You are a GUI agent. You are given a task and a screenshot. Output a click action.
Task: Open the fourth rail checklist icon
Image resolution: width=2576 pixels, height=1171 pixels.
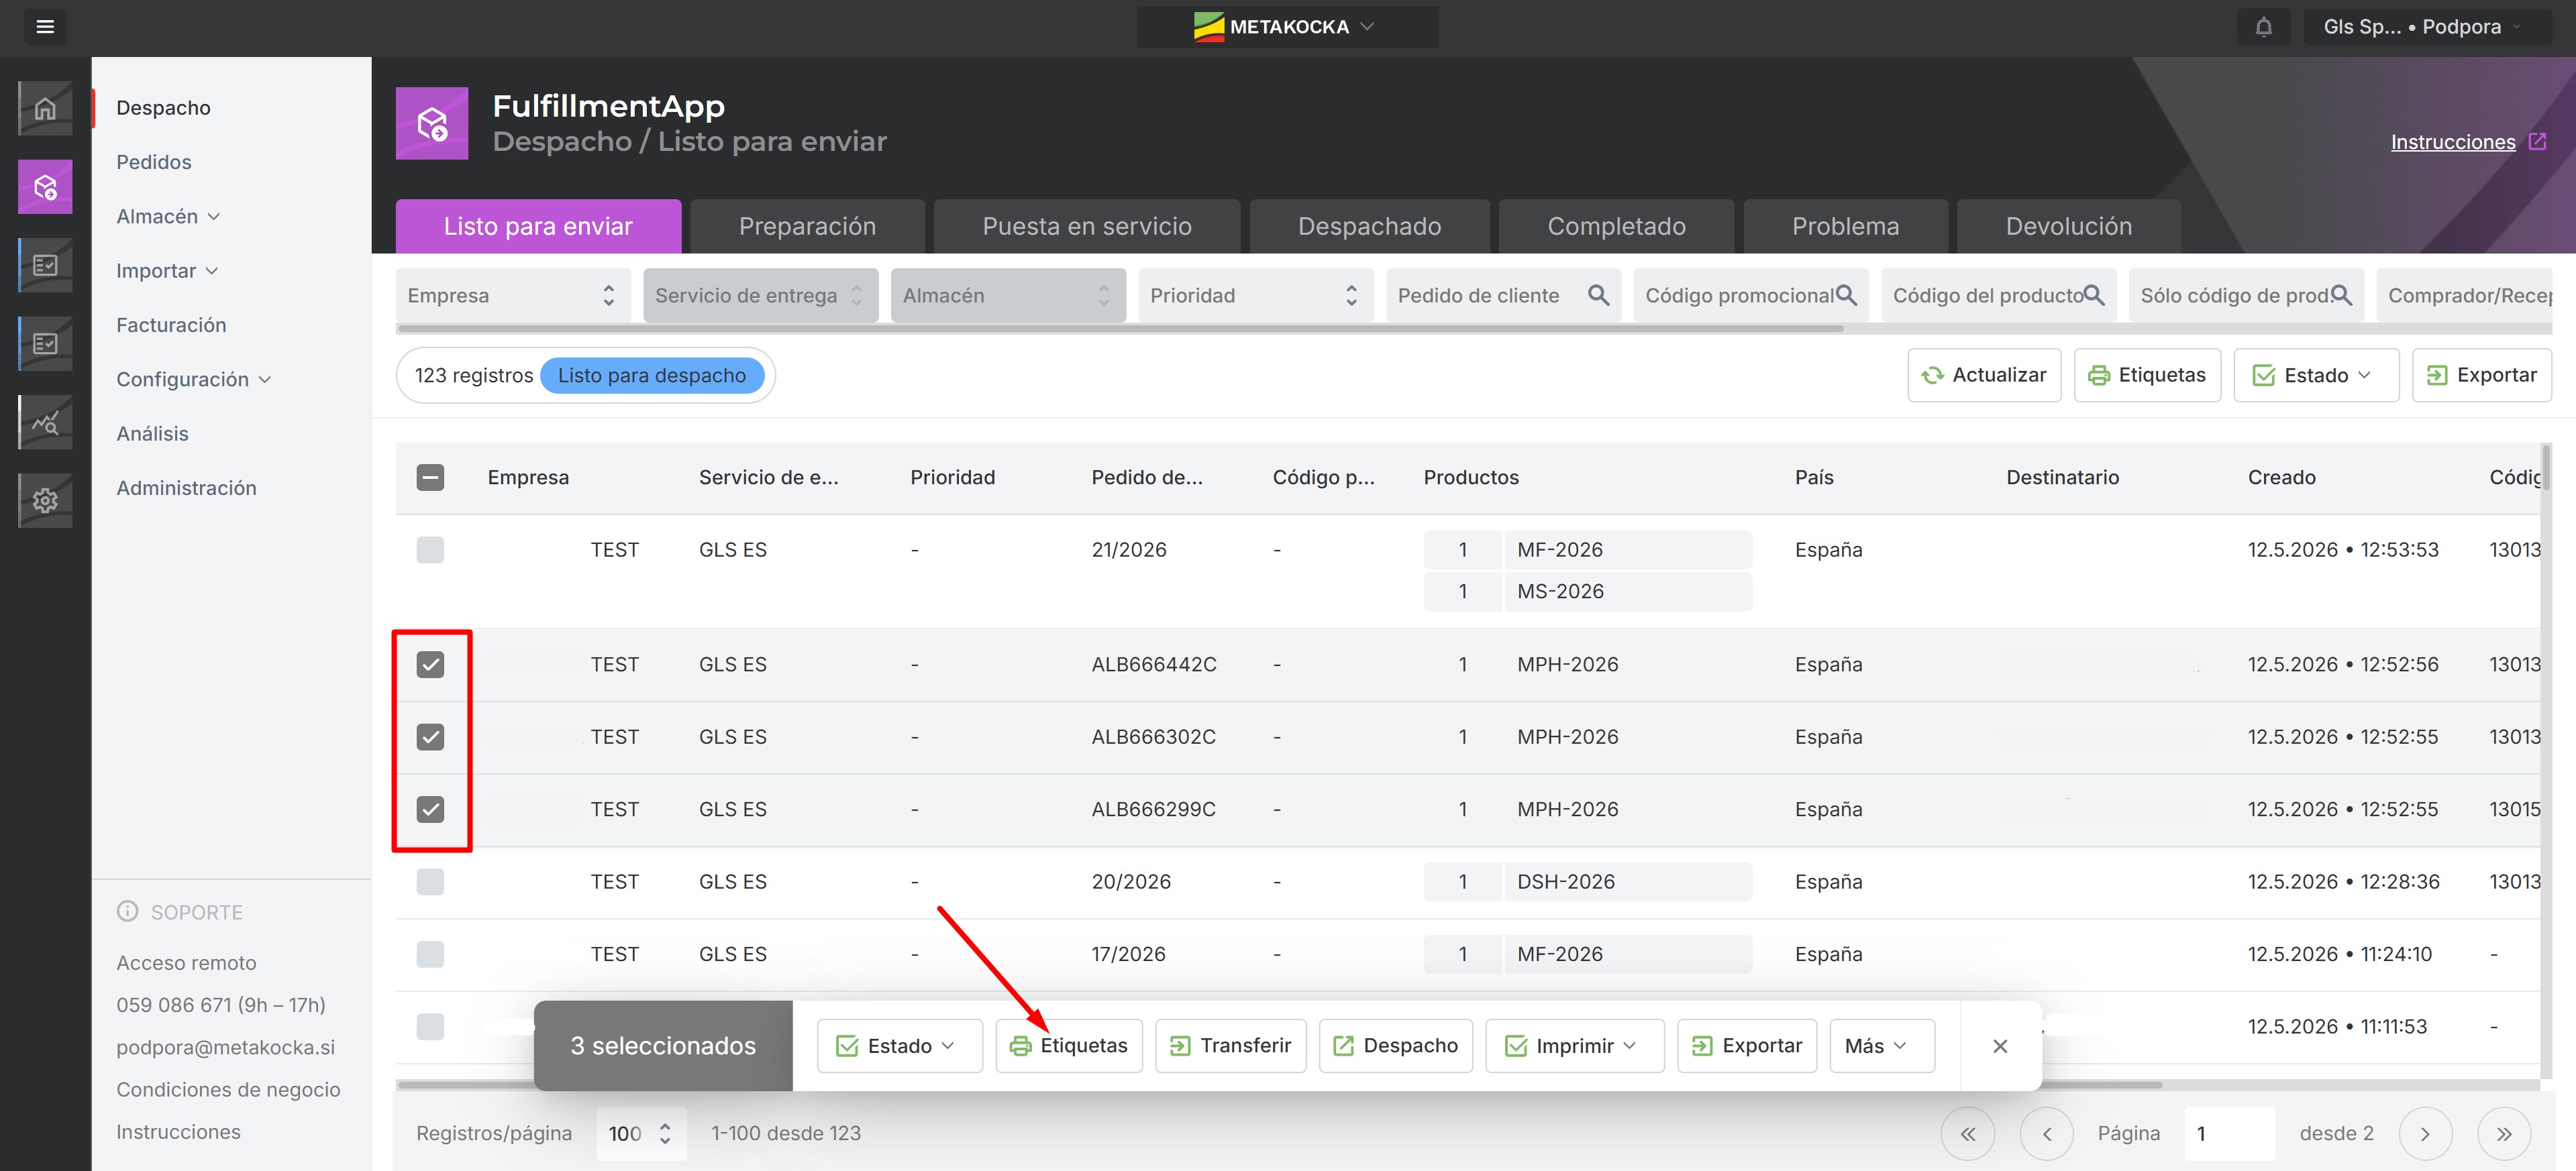click(45, 343)
